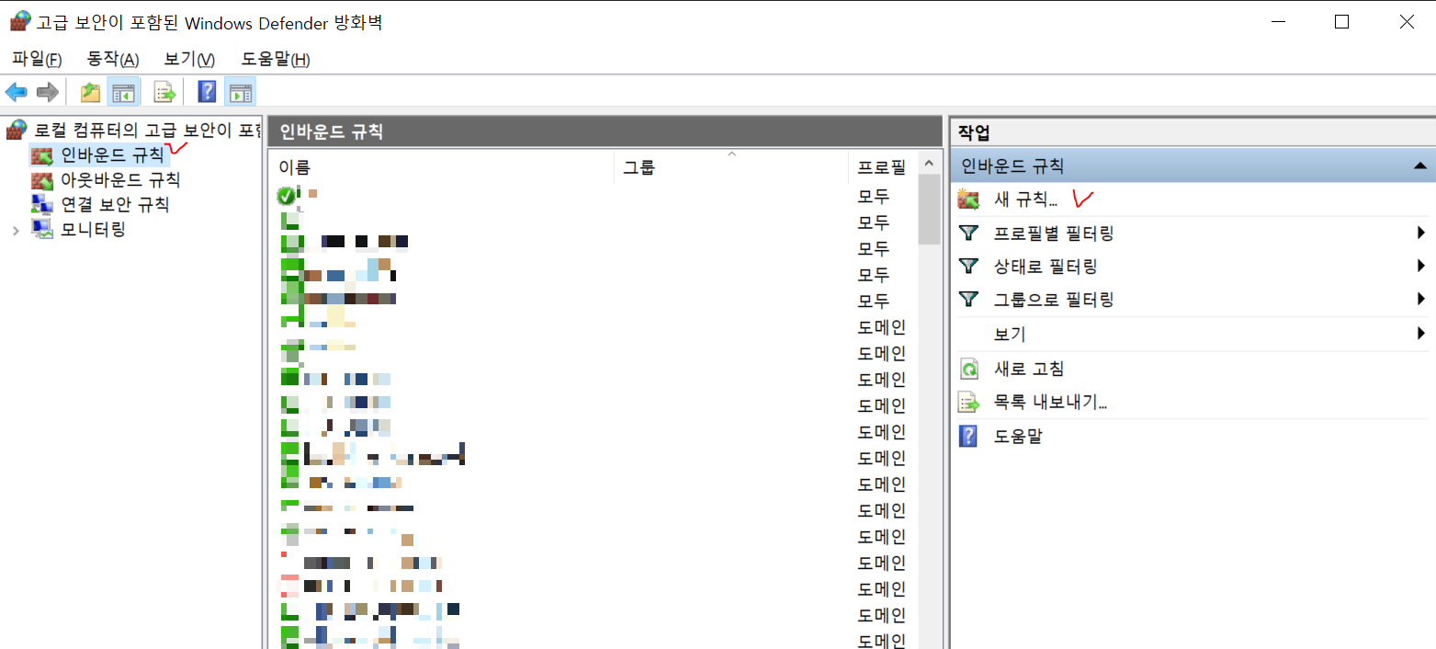The width and height of the screenshot is (1436, 649).
Task: Maximize the window
Action: point(1341,22)
